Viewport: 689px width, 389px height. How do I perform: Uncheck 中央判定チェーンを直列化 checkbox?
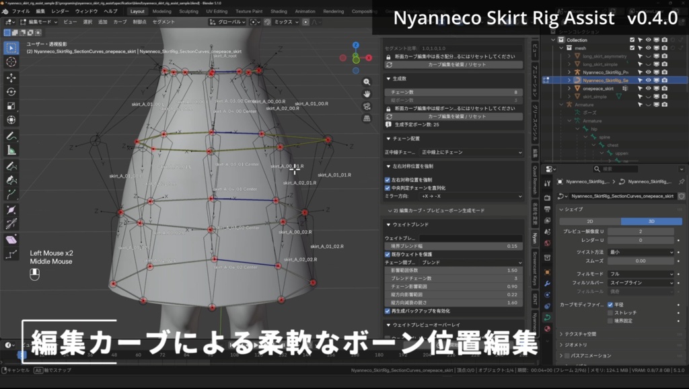pos(388,187)
